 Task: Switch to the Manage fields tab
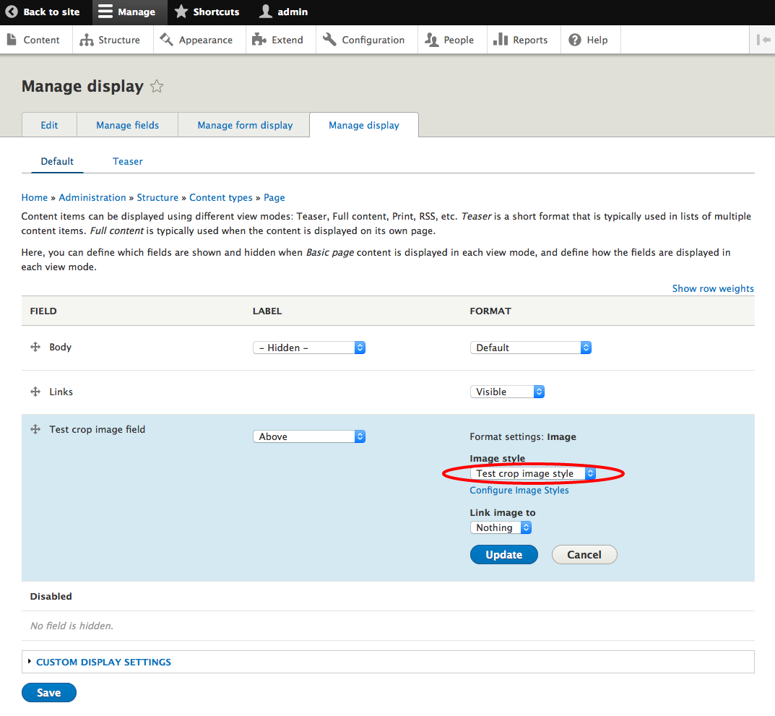127,125
